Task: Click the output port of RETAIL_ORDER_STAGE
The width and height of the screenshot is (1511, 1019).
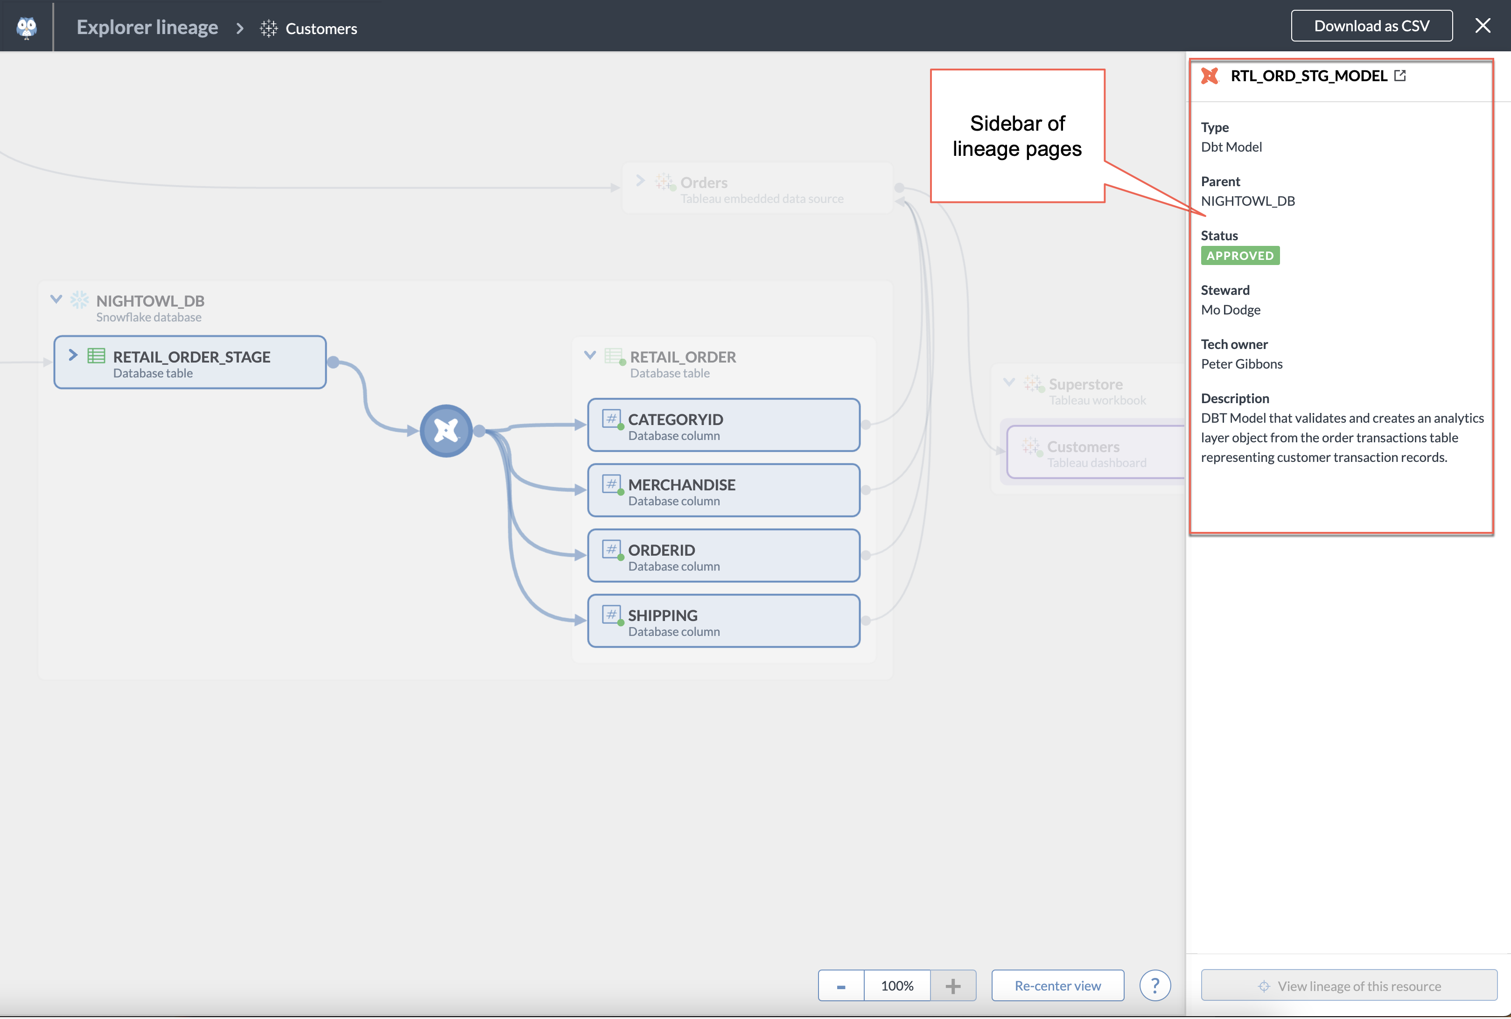Action: [x=333, y=363]
